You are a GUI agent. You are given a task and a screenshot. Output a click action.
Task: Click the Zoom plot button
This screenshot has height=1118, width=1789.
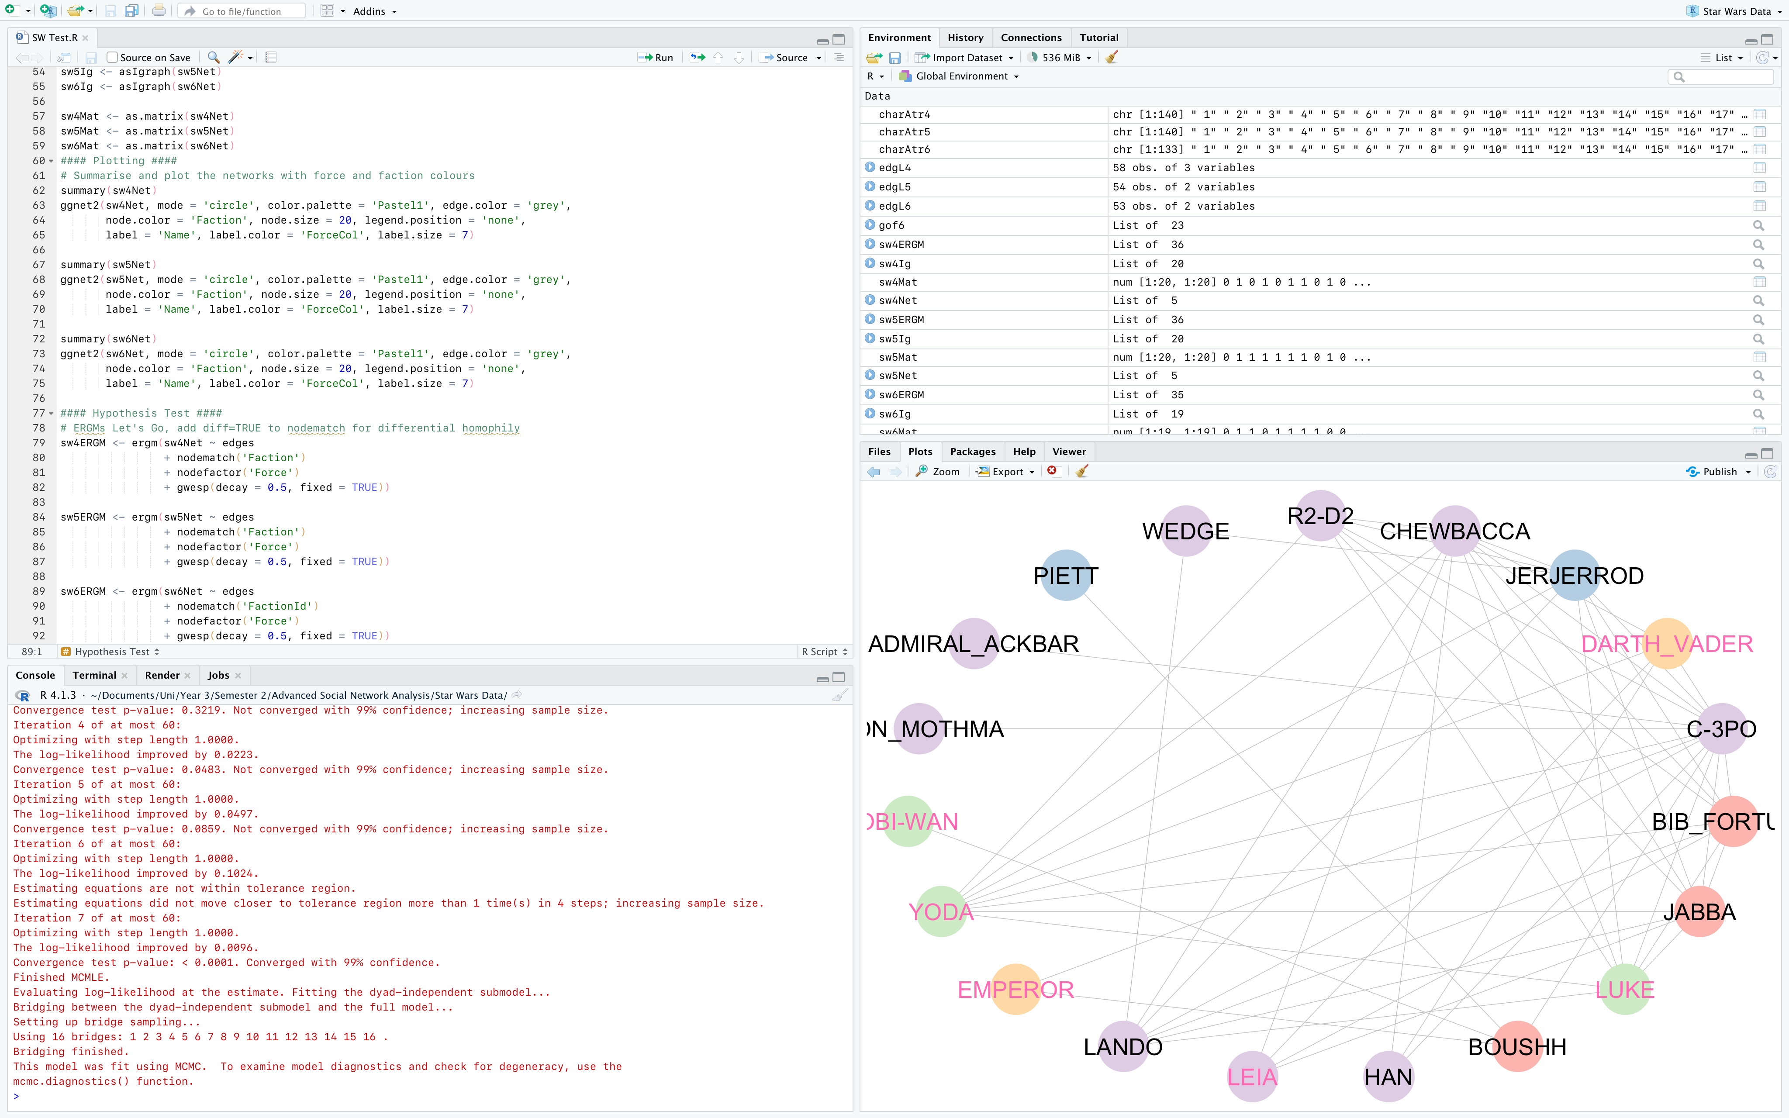(x=937, y=472)
